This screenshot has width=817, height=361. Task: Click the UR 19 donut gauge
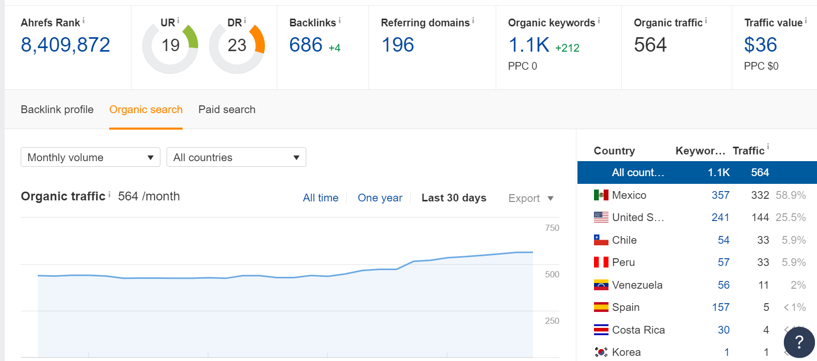click(170, 46)
